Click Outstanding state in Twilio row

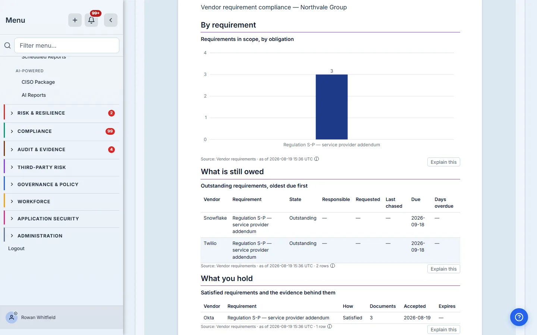303,243
